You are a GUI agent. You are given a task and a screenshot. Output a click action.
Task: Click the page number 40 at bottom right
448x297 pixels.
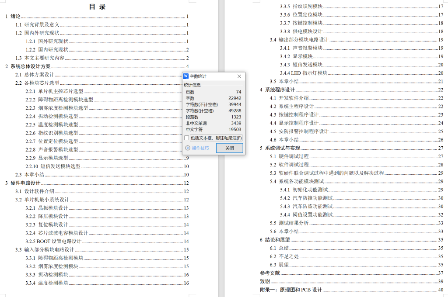tap(440, 289)
